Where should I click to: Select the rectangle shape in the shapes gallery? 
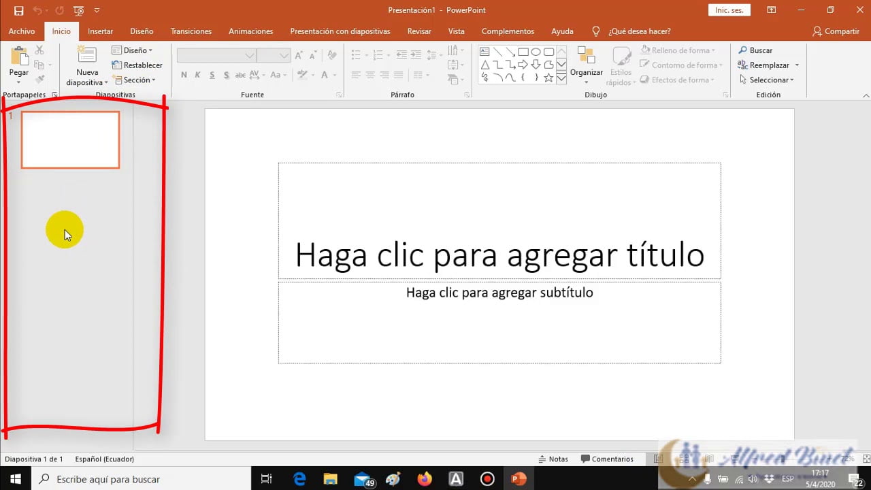tap(523, 52)
